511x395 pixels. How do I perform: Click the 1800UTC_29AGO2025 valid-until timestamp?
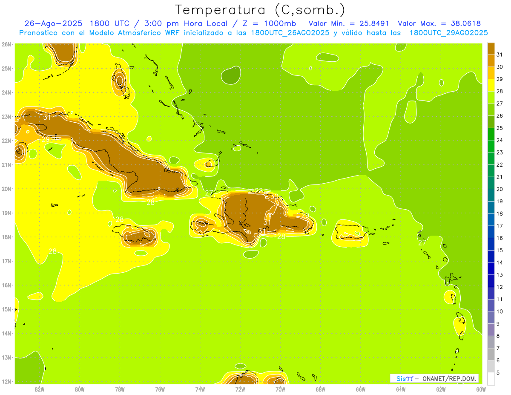point(448,33)
